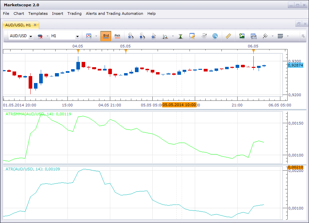Click the add picture icon
The width and height of the screenshot is (309, 223).
242,36
